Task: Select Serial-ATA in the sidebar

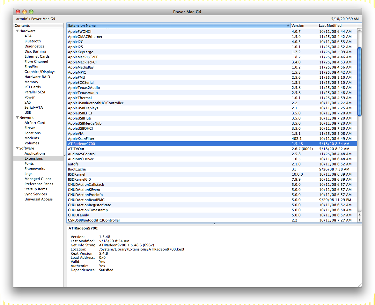Action: point(34,108)
